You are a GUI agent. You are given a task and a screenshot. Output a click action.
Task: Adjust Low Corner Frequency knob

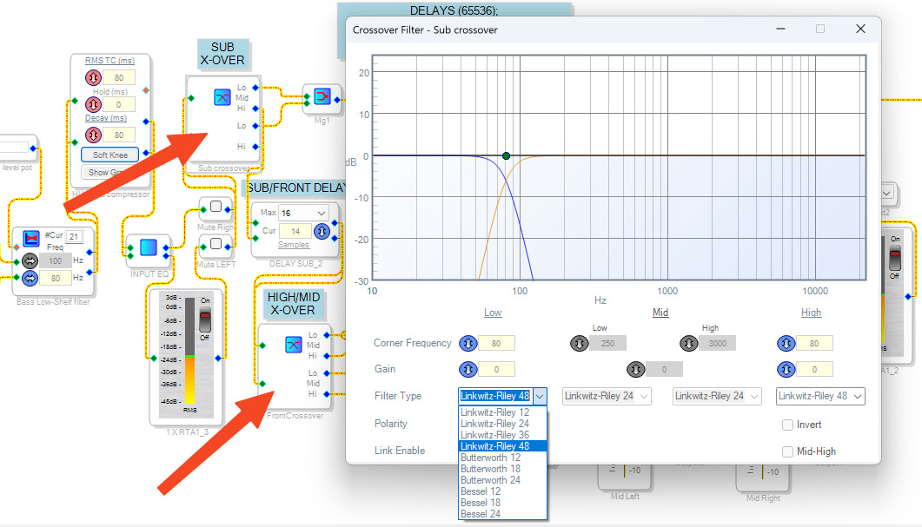468,343
